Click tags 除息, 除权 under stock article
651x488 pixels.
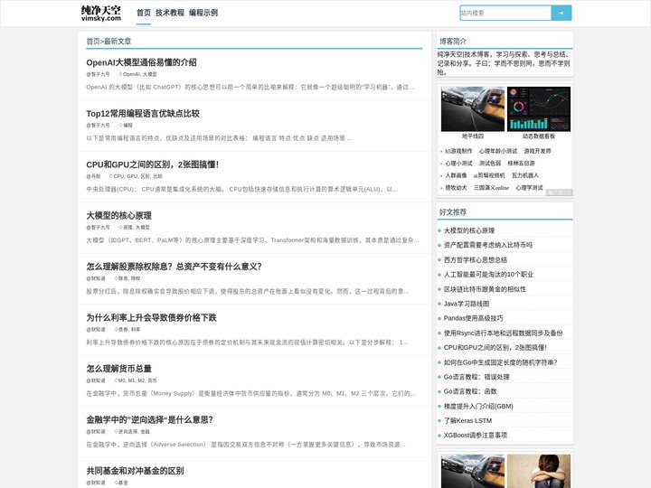pyautogui.click(x=127, y=278)
